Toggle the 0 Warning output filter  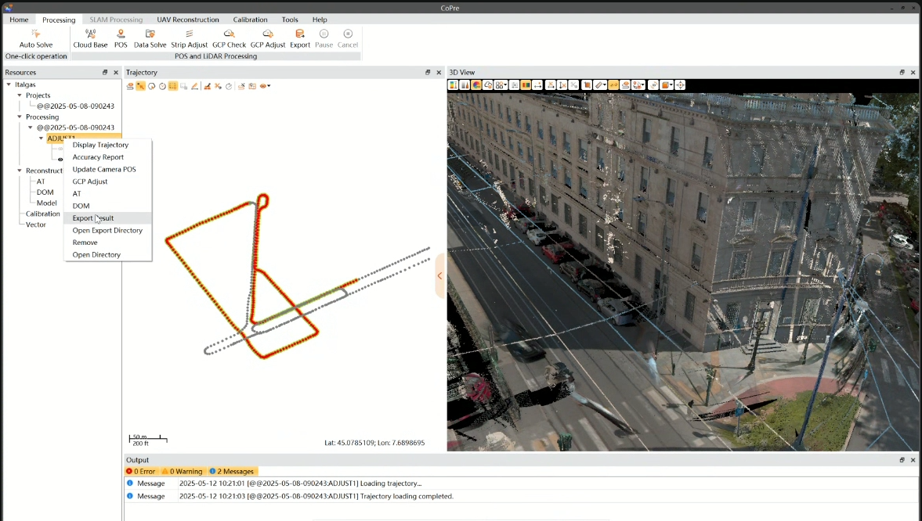(x=183, y=472)
